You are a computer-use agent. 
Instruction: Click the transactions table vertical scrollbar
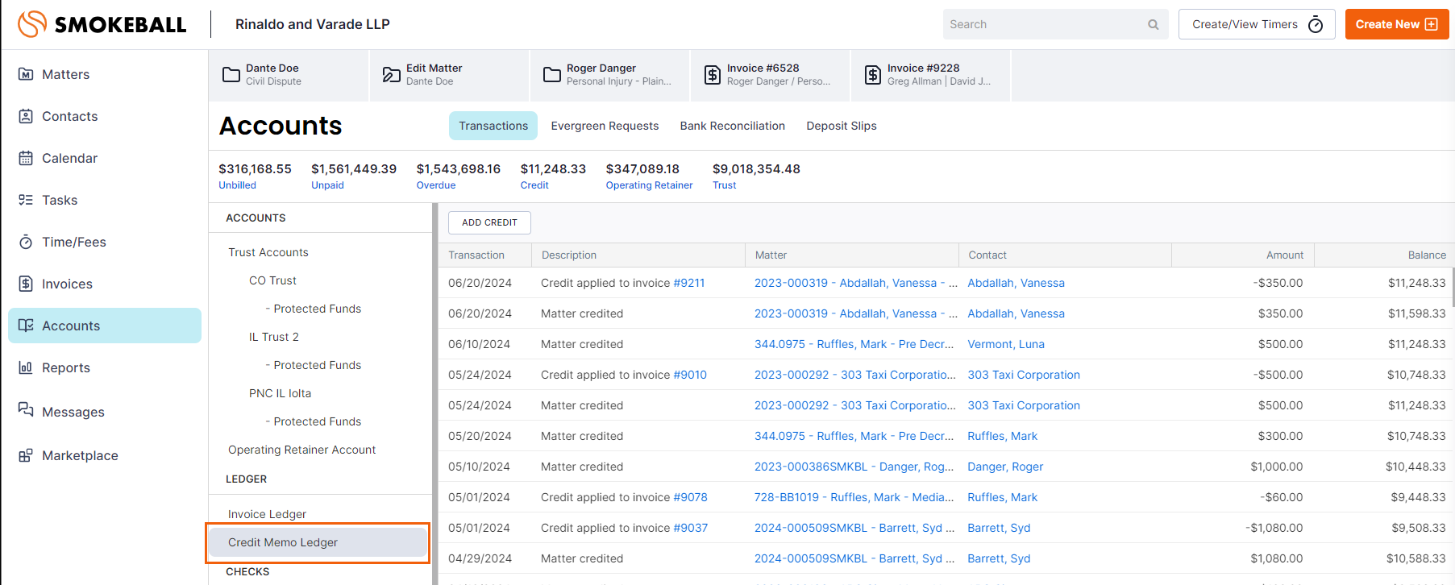1452,287
